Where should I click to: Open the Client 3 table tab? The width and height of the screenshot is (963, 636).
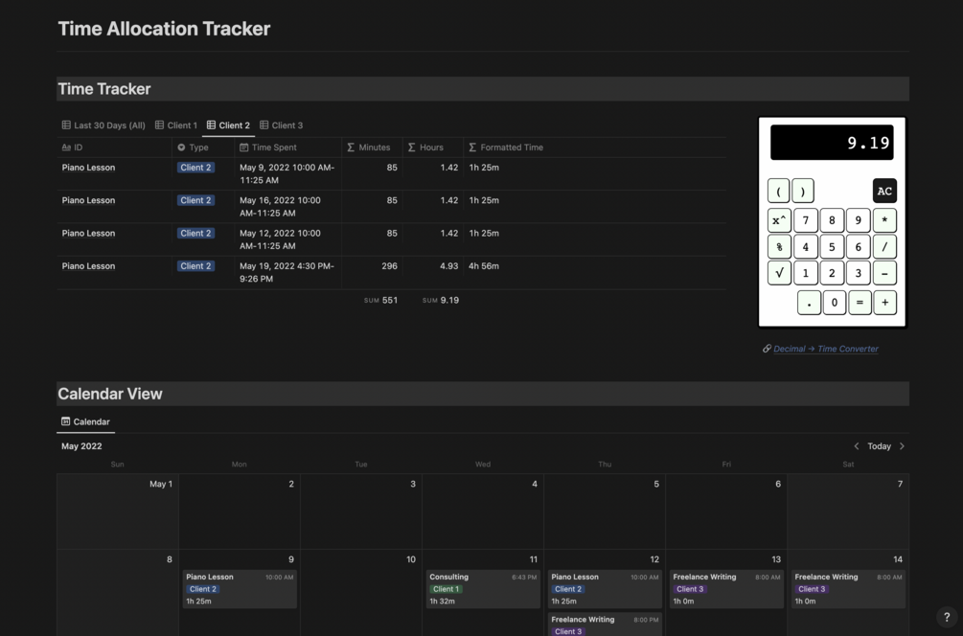[x=282, y=125]
